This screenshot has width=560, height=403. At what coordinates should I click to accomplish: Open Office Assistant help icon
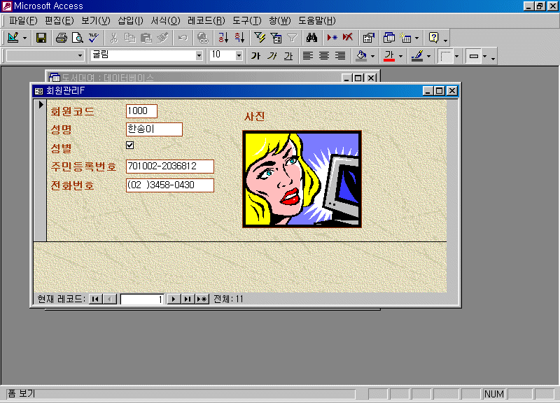tap(433, 38)
